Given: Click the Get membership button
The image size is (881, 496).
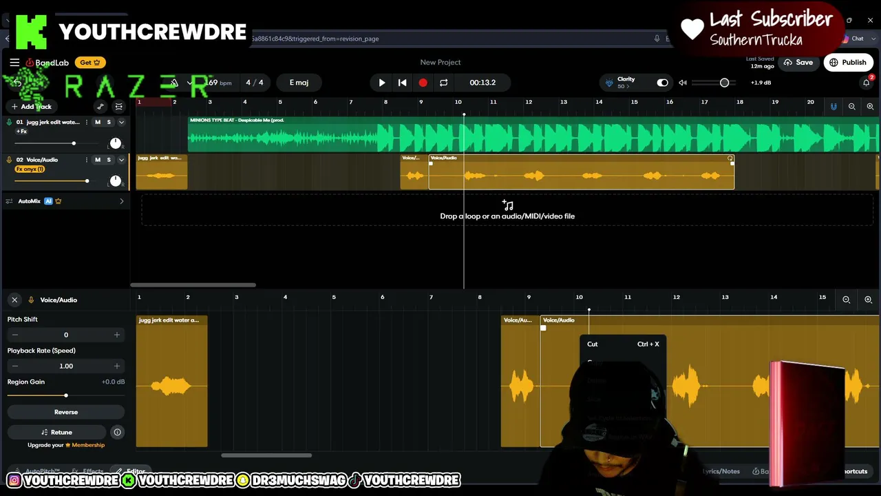Looking at the screenshot, I should pos(90,63).
